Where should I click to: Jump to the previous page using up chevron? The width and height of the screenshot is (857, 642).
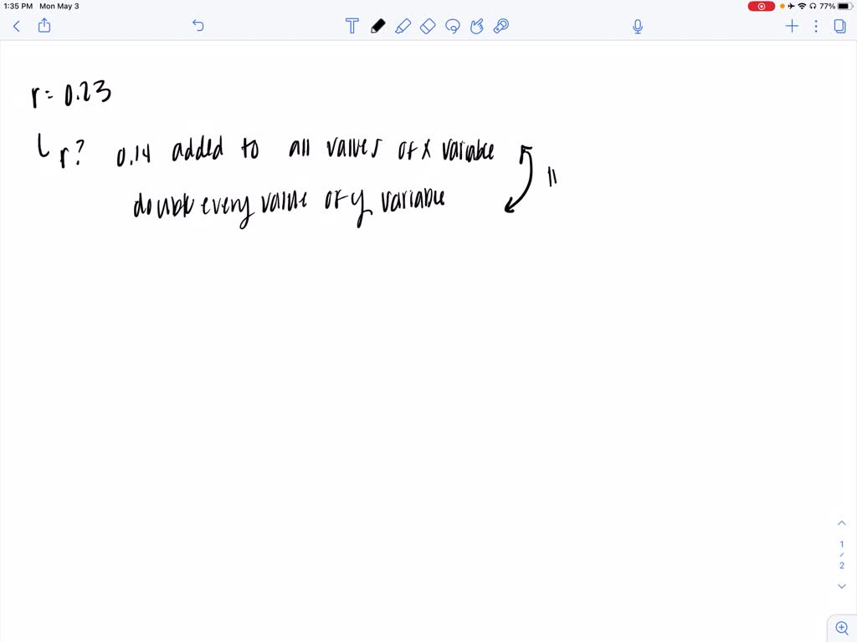pyautogui.click(x=842, y=523)
